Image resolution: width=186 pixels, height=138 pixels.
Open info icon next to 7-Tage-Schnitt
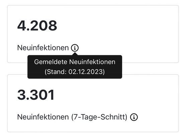click(x=134, y=117)
